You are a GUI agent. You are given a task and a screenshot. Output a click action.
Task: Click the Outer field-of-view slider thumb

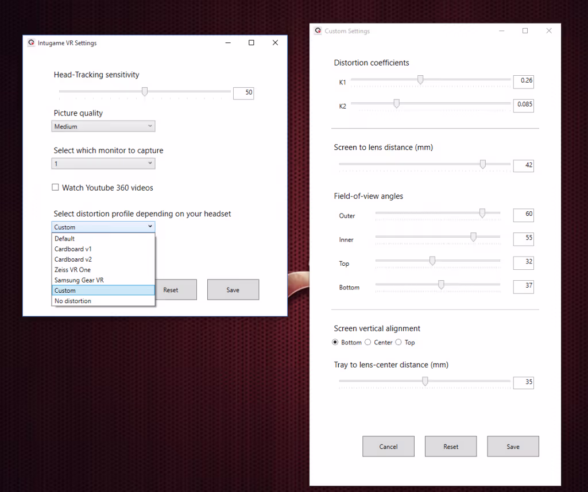click(482, 213)
